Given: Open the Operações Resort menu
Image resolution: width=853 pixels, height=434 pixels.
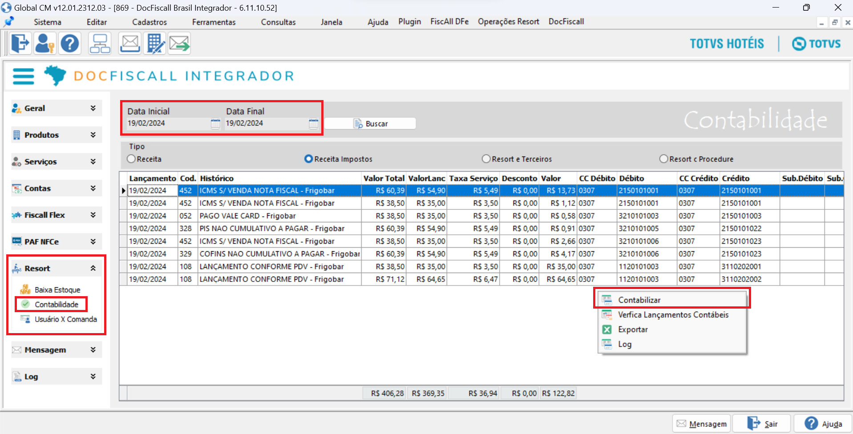Looking at the screenshot, I should point(509,21).
